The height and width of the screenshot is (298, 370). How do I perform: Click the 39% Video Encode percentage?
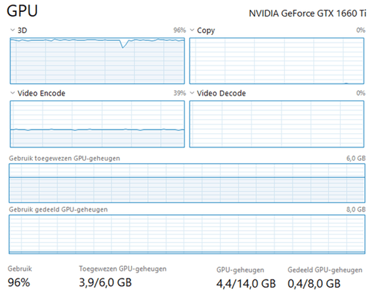point(179,93)
